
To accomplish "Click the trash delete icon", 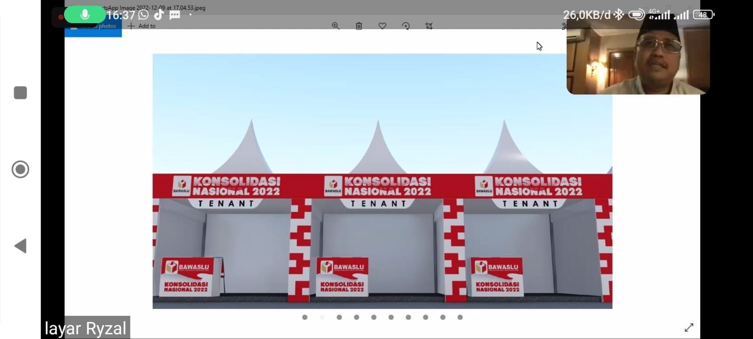I will (x=359, y=26).
